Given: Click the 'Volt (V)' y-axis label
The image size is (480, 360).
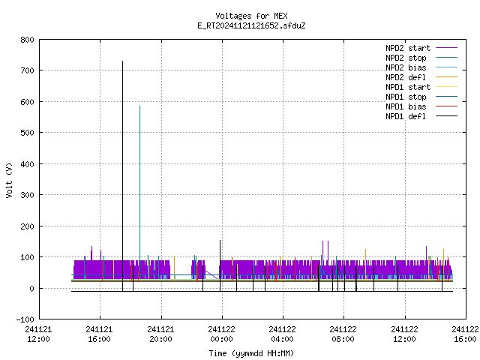Looking at the screenshot, I should point(9,180).
